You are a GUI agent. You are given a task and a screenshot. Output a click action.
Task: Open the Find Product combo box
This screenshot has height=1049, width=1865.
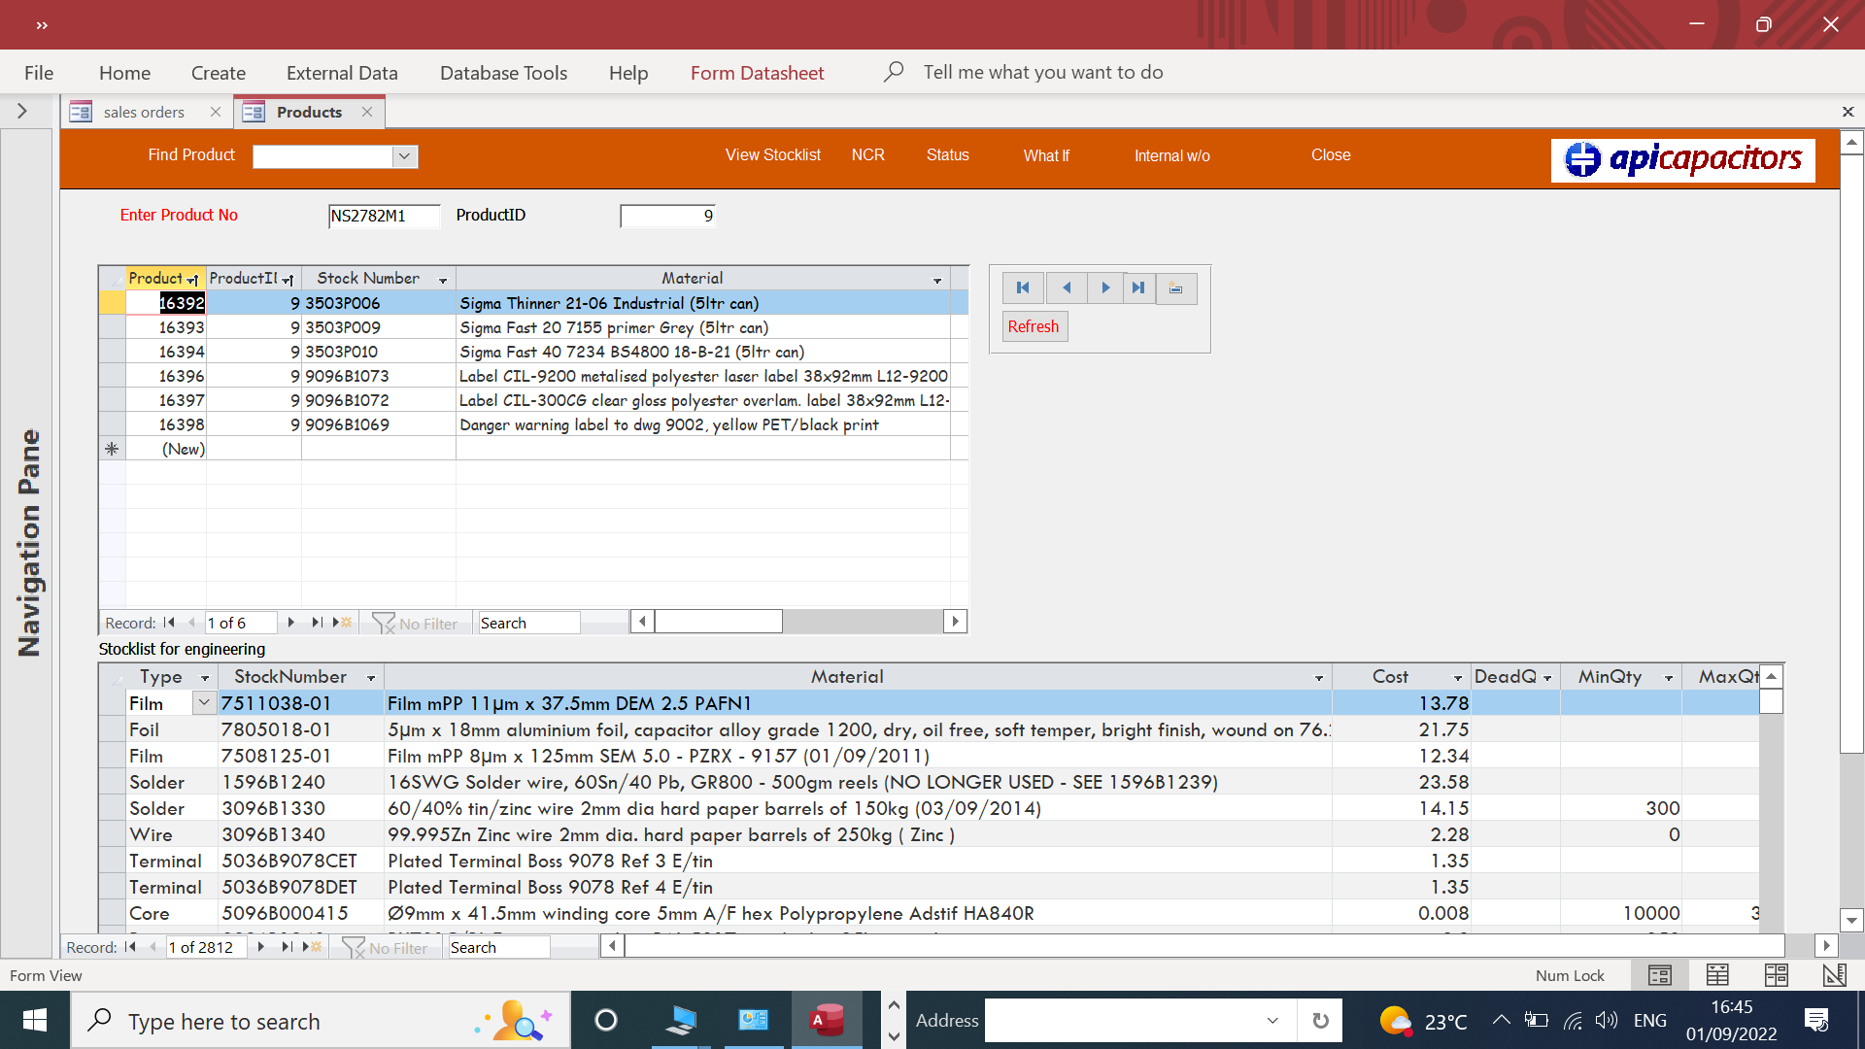404,156
